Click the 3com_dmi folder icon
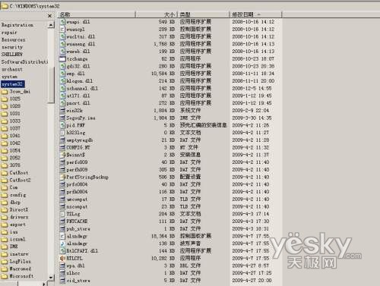Screen dimensions: 380x286 [5, 92]
